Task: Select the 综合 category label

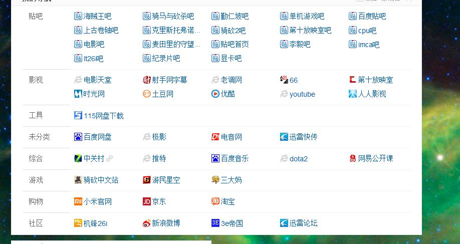Action: click(x=36, y=159)
